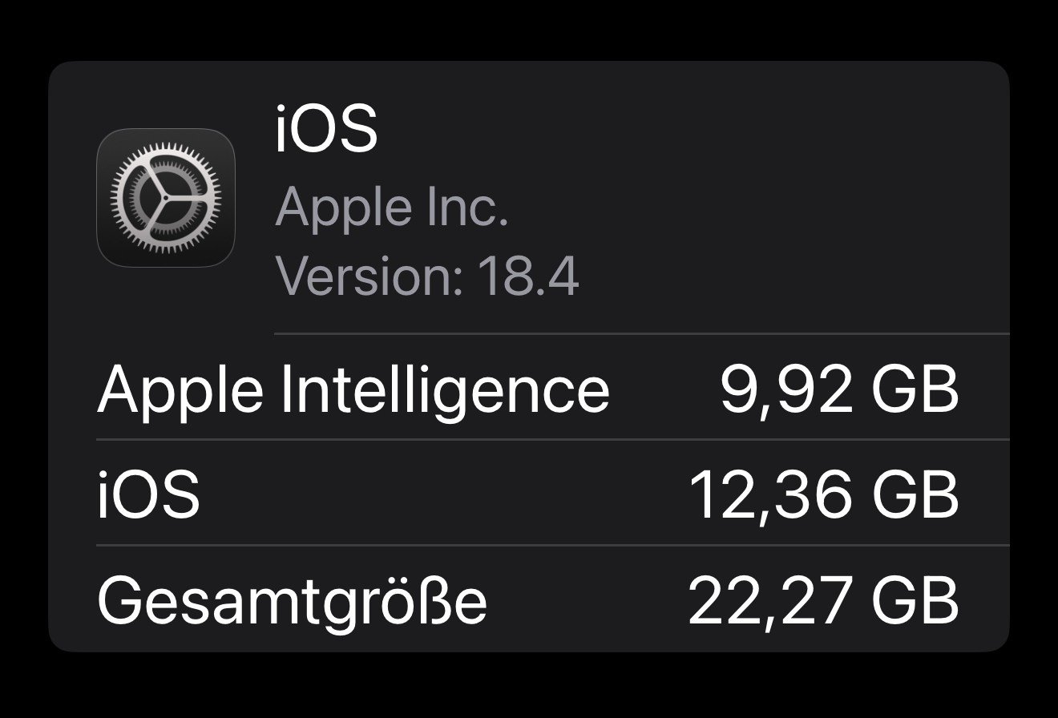This screenshot has width=1058, height=718.
Task: Tap GB unit beside 22,27
Action: tap(915, 601)
